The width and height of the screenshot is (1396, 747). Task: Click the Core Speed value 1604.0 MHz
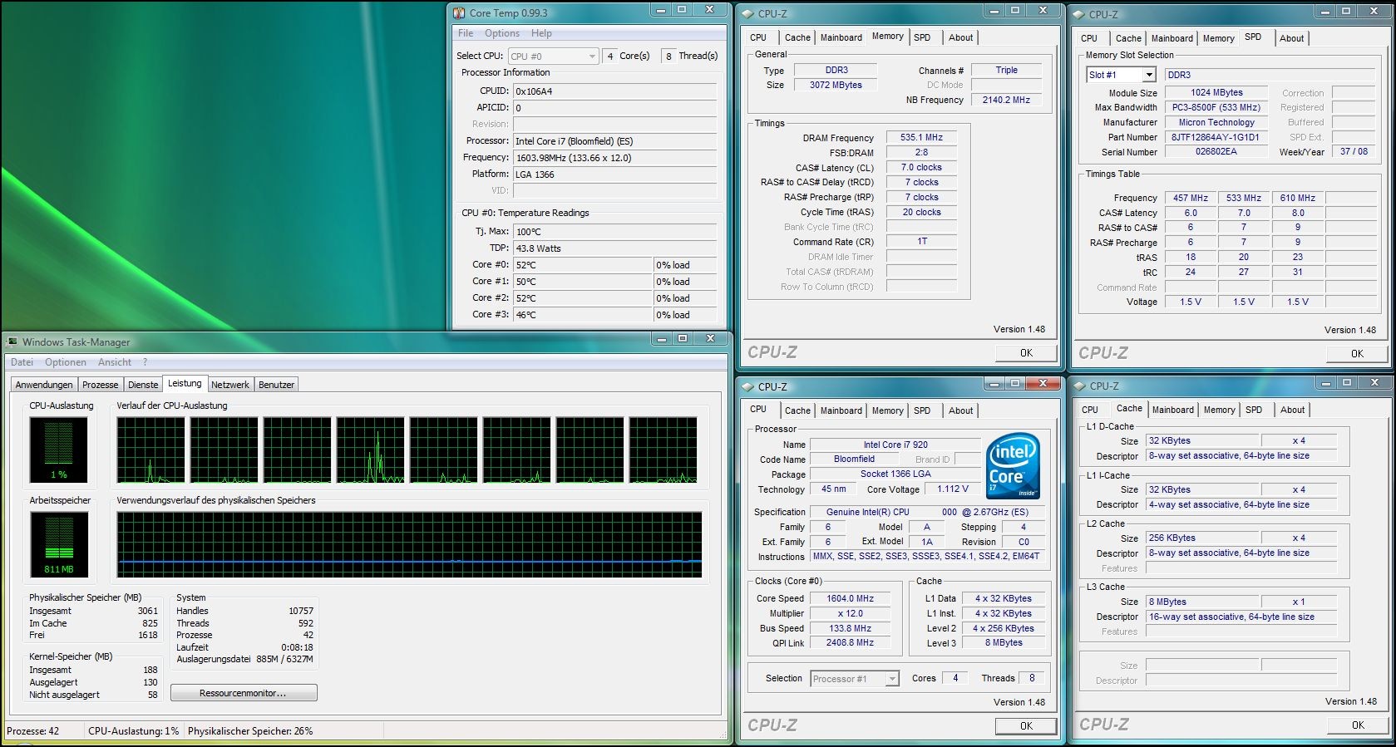click(850, 599)
